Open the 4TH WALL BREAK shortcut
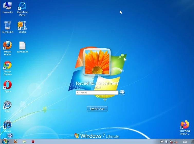The height and width of the screenshot is (144, 194). point(185,127)
